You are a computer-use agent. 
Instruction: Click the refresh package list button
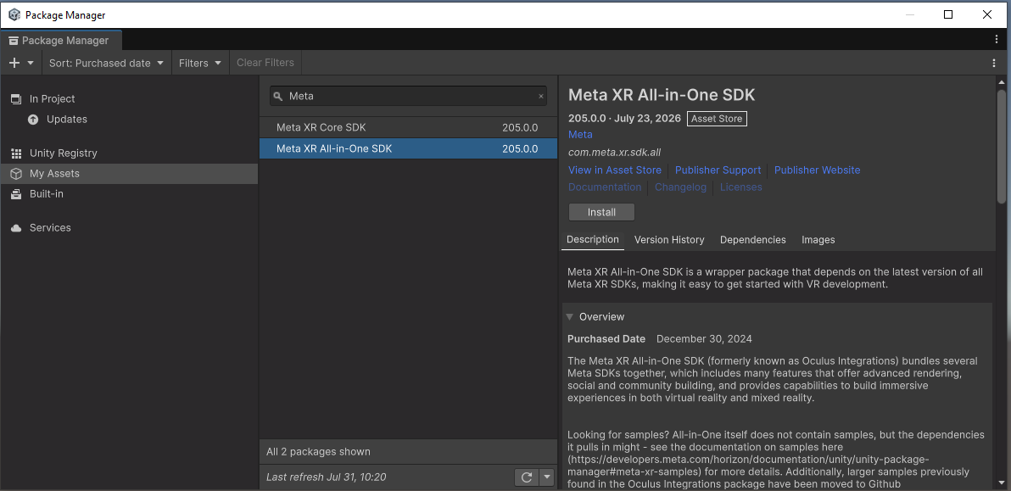click(x=526, y=477)
